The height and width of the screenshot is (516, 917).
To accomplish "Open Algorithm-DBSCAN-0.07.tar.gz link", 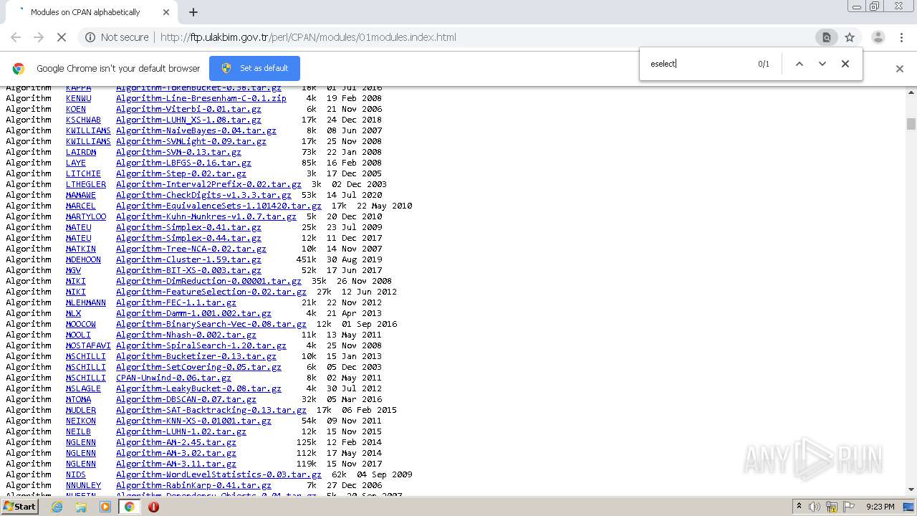I will coord(186,399).
